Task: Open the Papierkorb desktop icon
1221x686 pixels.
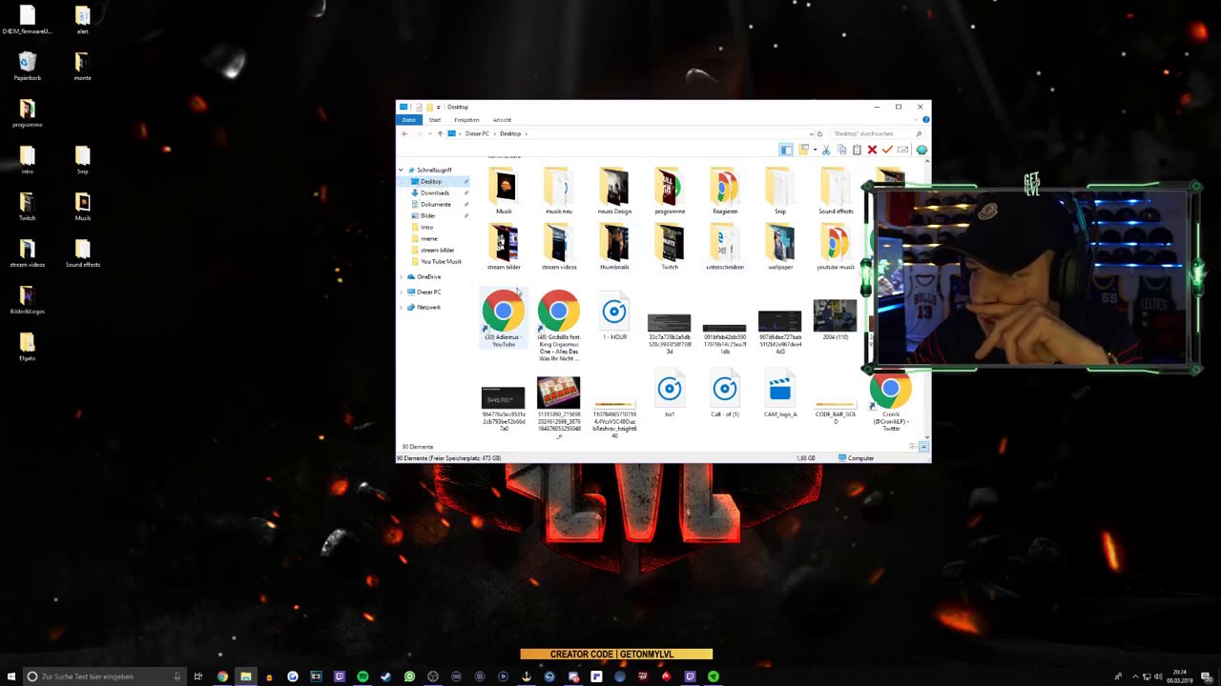Action: [x=27, y=66]
